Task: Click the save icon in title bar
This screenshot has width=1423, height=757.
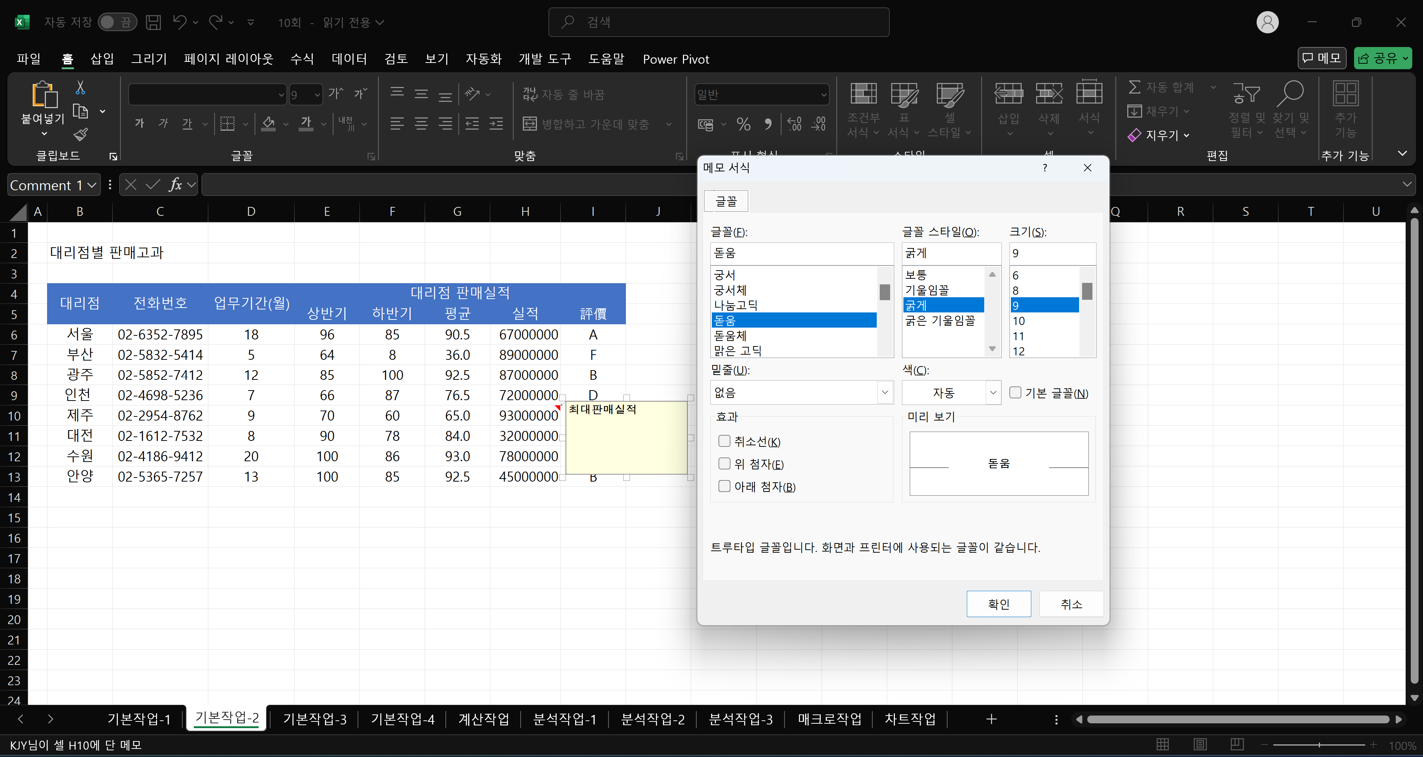Action: point(153,22)
